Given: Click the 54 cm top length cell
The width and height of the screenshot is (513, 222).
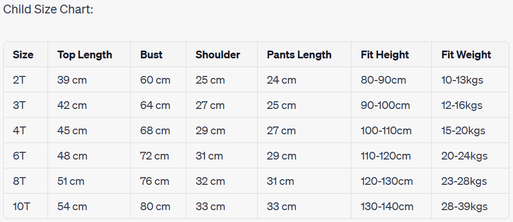Looking at the screenshot, I should 72,207.
